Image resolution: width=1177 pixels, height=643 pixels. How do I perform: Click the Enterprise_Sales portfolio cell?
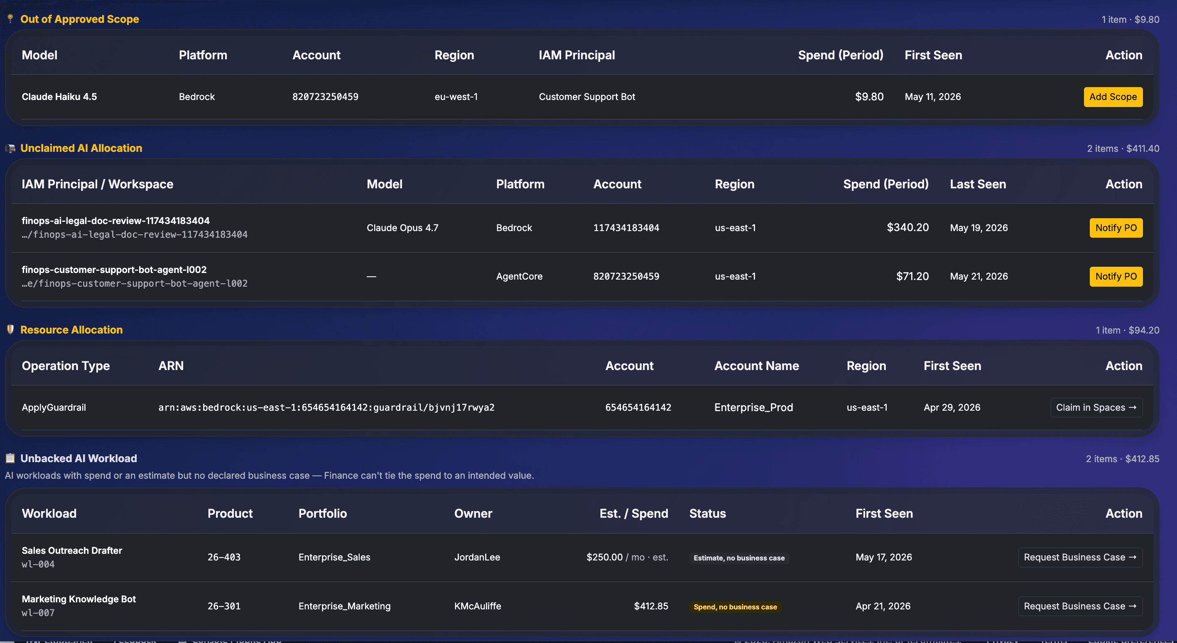click(x=334, y=557)
